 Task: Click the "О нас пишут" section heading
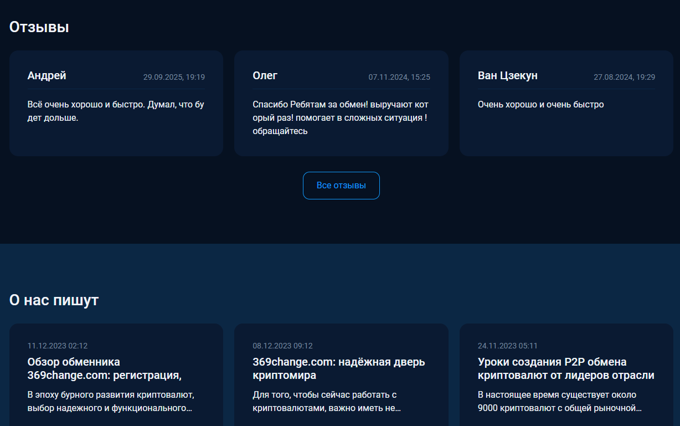point(54,300)
